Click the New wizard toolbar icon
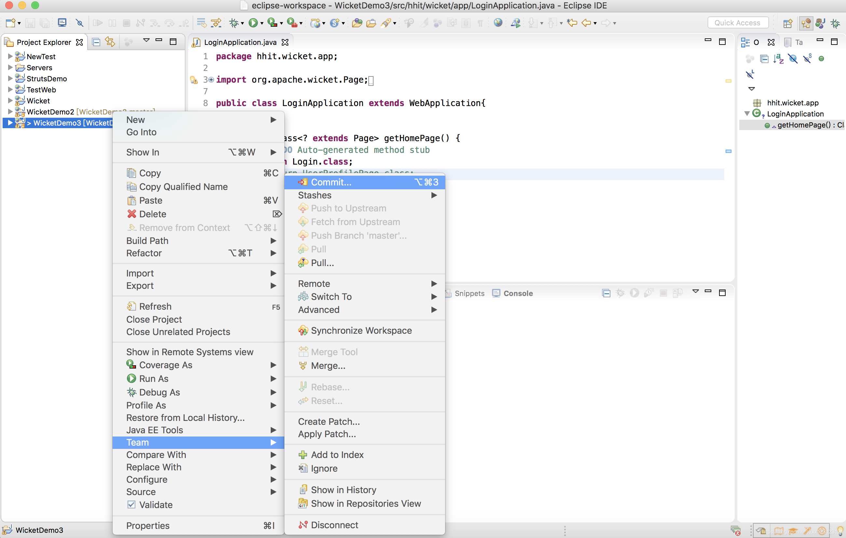The width and height of the screenshot is (846, 538). pyautogui.click(x=10, y=23)
